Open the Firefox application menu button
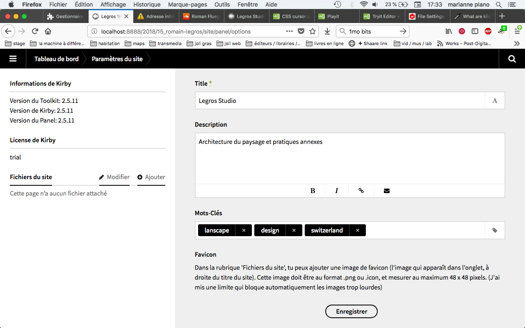 pos(518,31)
